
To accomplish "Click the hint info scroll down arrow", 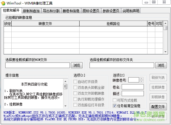I will click(65, 106).
